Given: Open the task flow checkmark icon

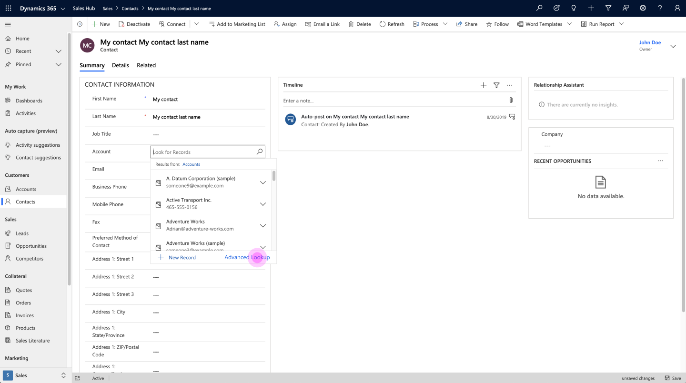Looking at the screenshot, I should pos(556,8).
